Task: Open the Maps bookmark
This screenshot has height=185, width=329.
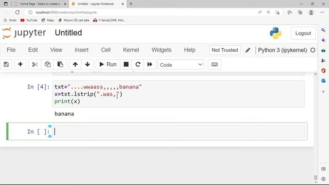Action: click(48, 20)
